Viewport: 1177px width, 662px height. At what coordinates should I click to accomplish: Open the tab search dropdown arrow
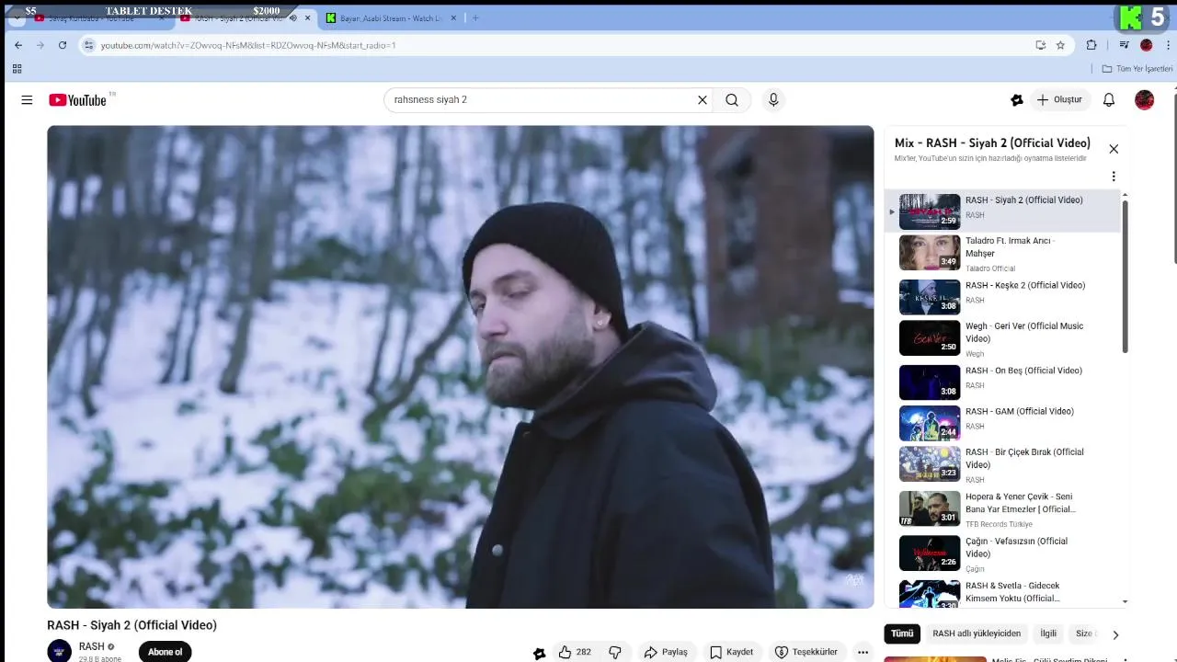[x=17, y=18]
